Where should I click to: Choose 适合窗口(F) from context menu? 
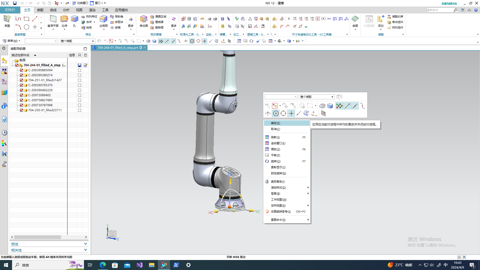click(x=287, y=143)
